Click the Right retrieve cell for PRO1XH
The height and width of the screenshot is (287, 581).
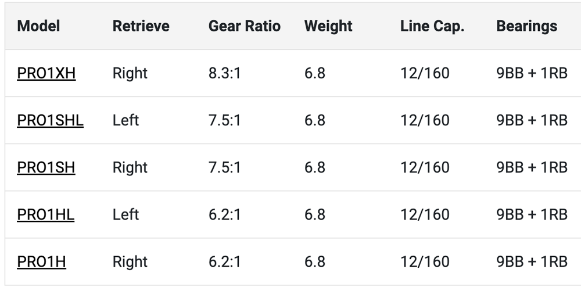(x=130, y=73)
